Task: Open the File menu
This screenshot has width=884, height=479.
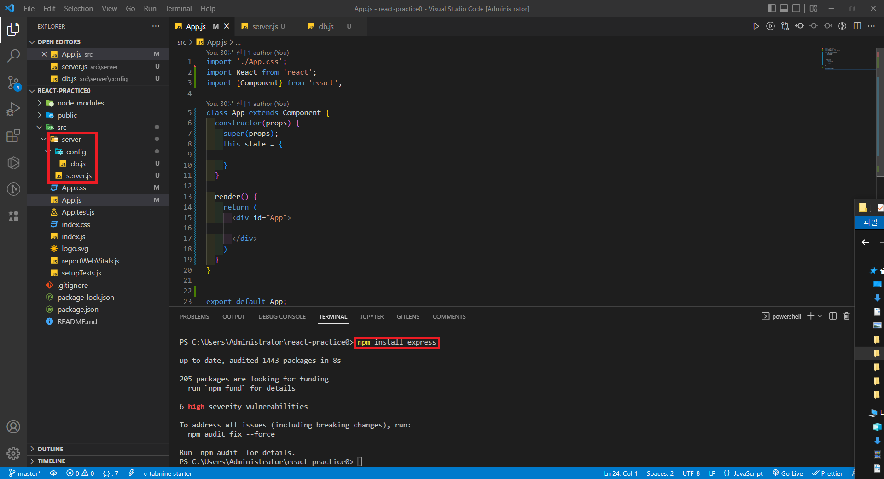Action: [x=29, y=8]
